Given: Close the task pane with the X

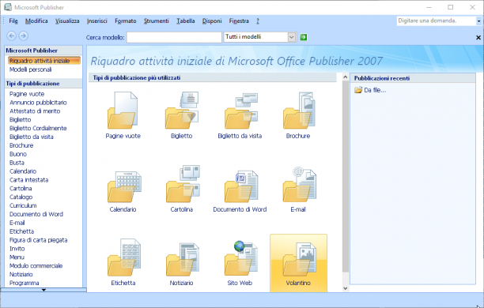Looking at the screenshot, I should tap(478, 38).
